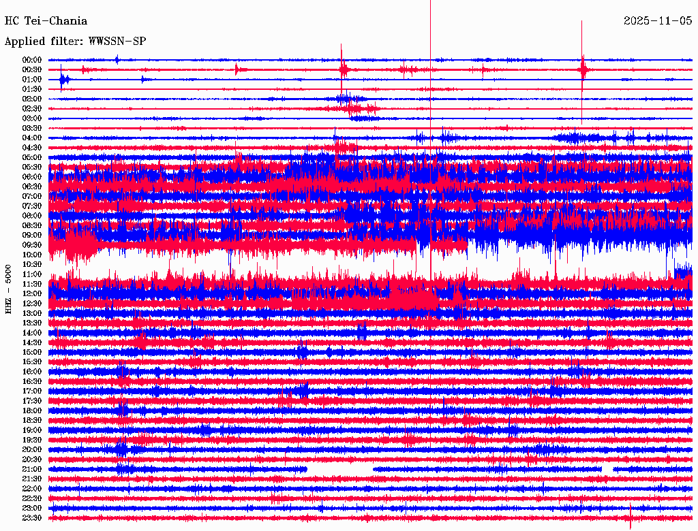This screenshot has height=531, width=698.
Task: Click the 04:30 time label
Action: pyautogui.click(x=32, y=148)
